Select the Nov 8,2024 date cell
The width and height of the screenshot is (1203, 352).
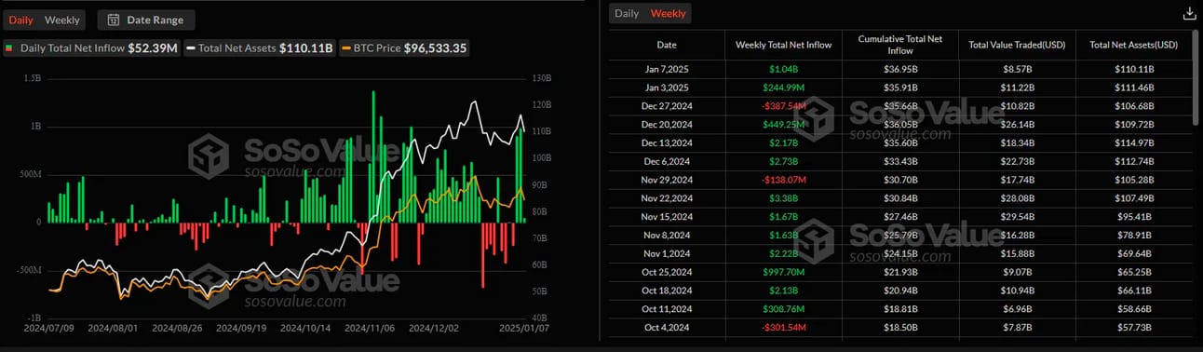click(x=667, y=236)
